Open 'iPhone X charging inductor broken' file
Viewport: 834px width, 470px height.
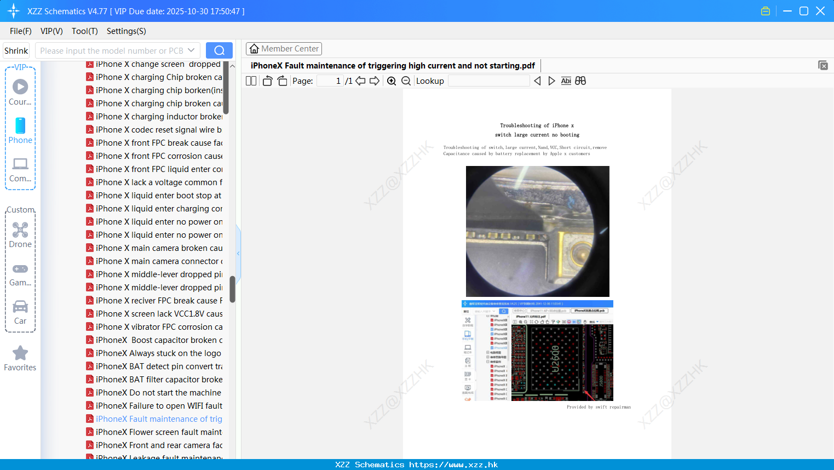154,117
